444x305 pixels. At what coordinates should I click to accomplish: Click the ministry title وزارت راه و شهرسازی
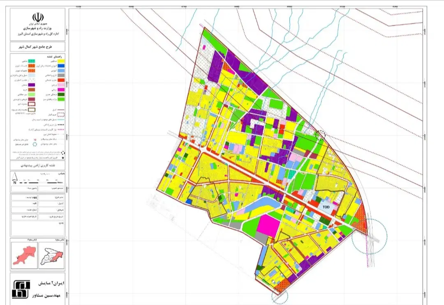coord(37,29)
